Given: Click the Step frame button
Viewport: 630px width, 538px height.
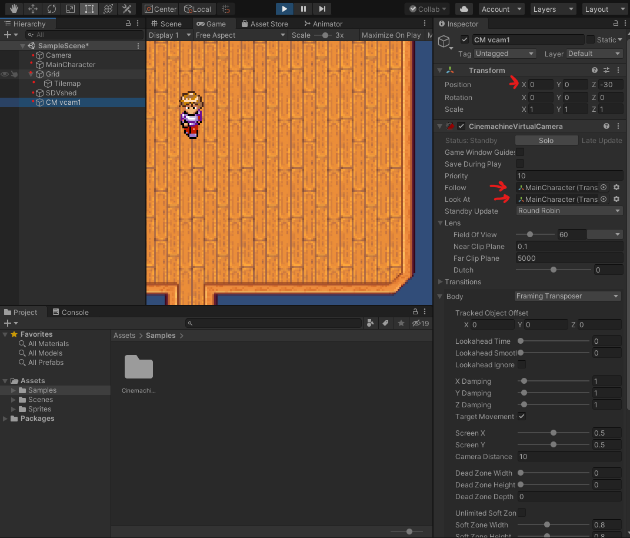Looking at the screenshot, I should [322, 9].
